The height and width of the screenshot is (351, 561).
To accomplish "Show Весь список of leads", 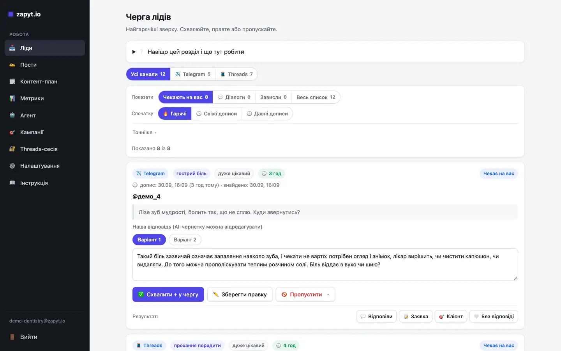I will [x=316, y=97].
